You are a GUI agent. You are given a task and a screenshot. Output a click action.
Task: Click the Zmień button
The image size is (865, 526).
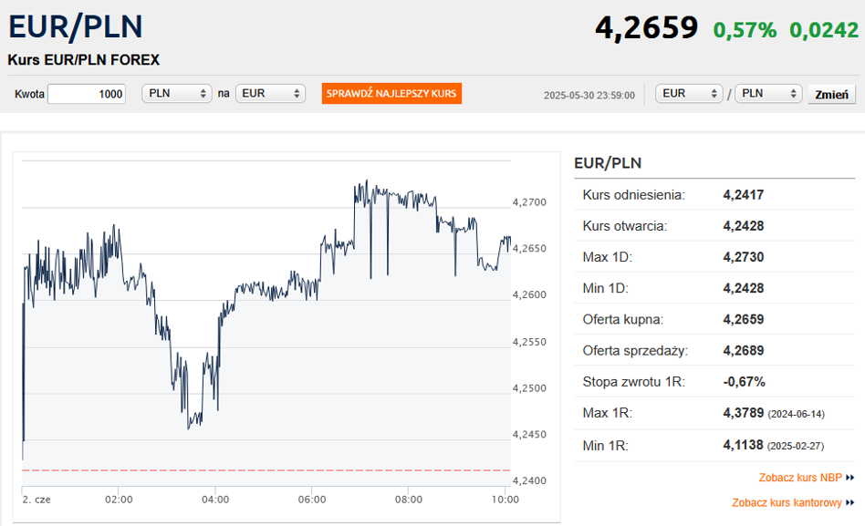[x=831, y=94]
